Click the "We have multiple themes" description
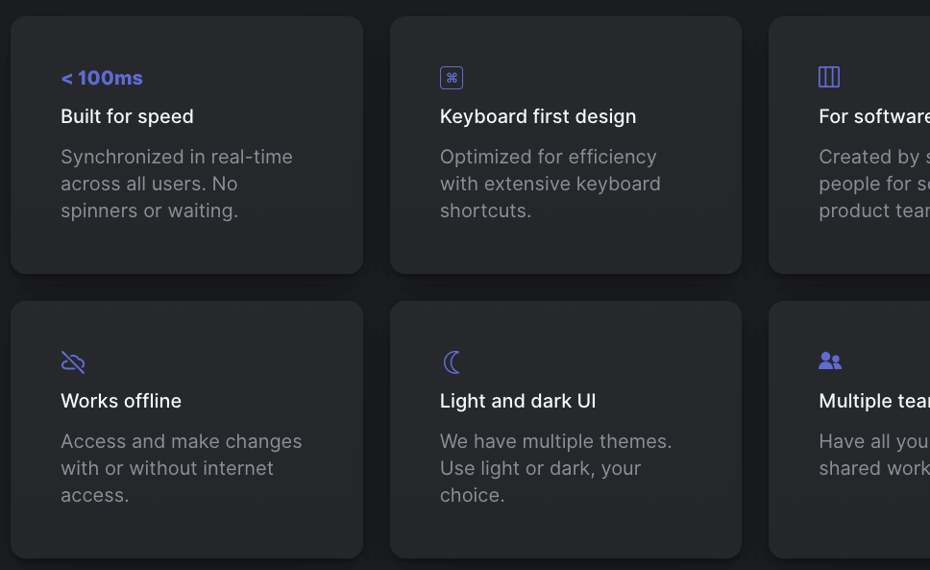930x570 pixels. [555, 441]
